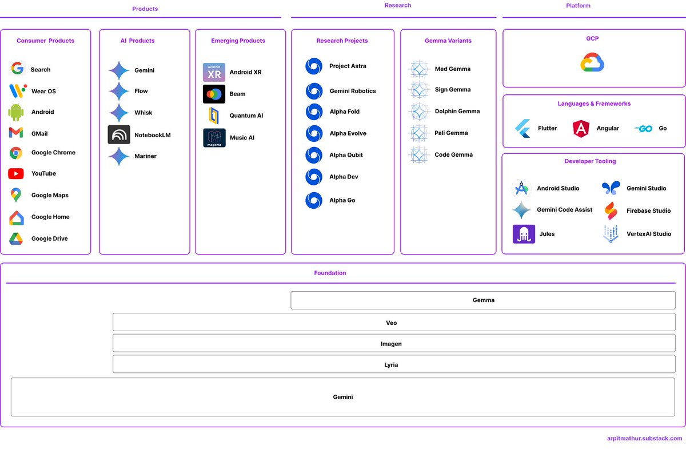This screenshot has width=686, height=449.
Task: Click the Gemini star icon in AI Products
Action: coord(119,71)
